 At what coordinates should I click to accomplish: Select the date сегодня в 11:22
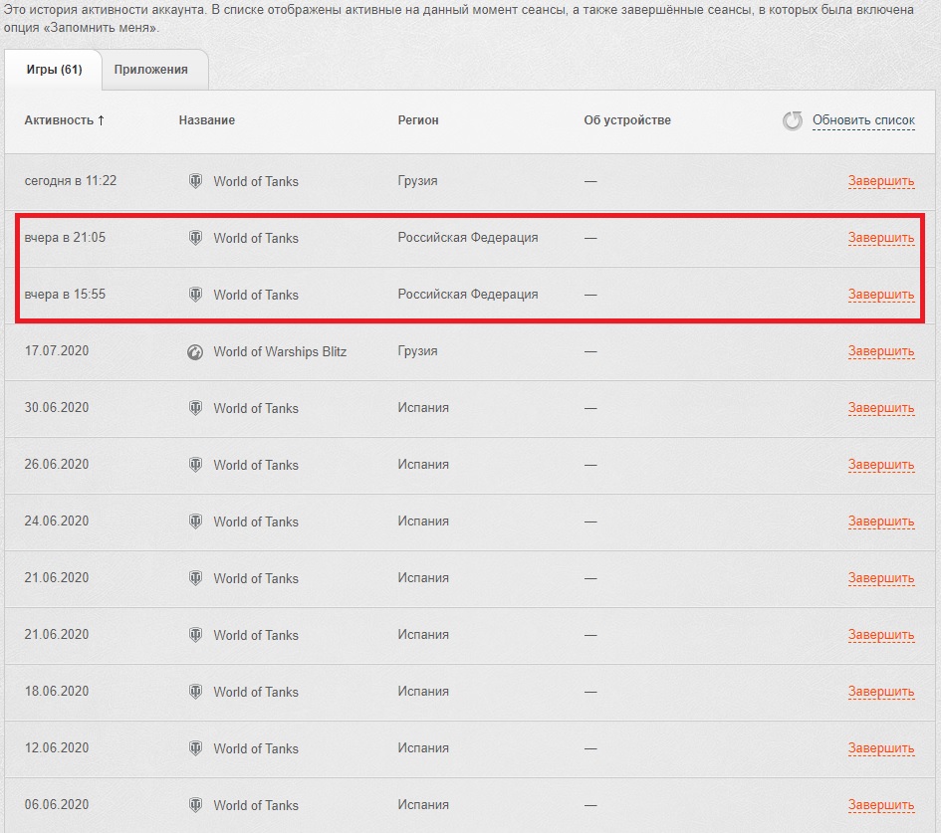coord(71,181)
